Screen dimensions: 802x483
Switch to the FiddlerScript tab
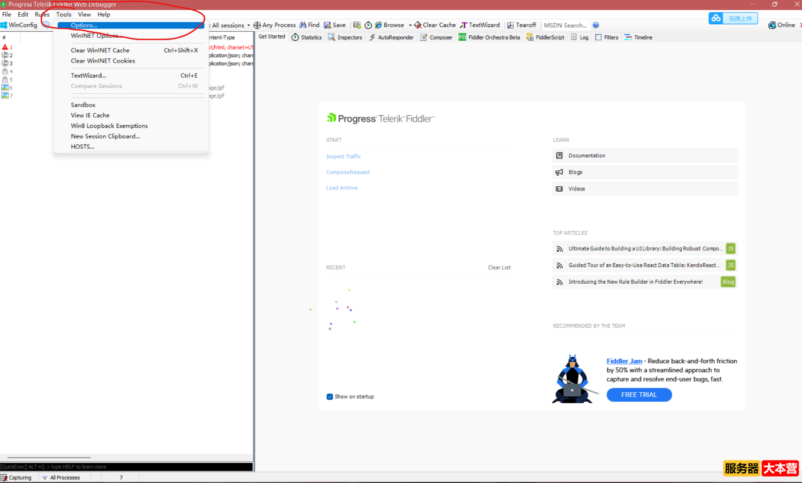click(545, 37)
